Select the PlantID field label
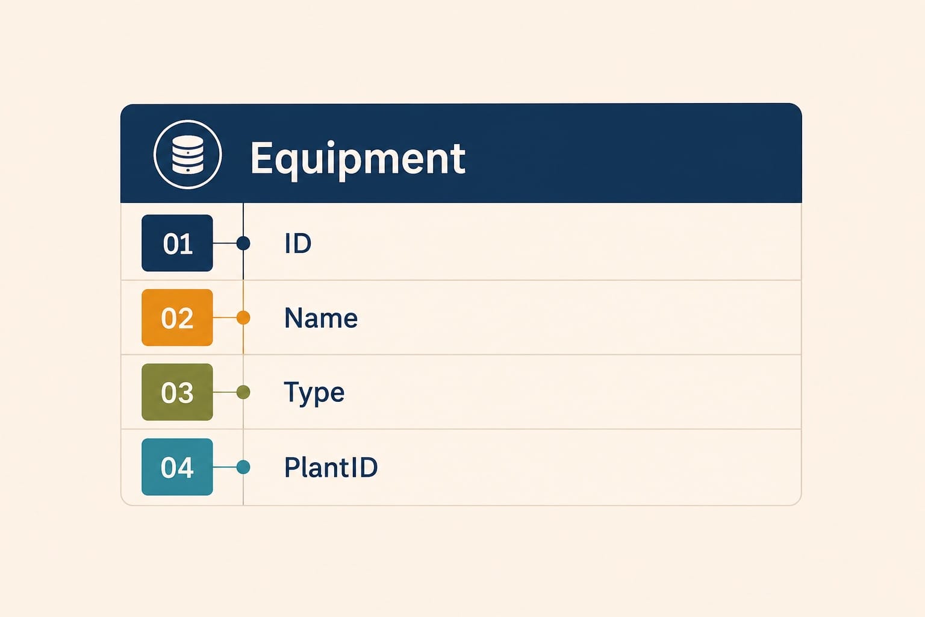The width and height of the screenshot is (925, 617). pyautogui.click(x=331, y=468)
